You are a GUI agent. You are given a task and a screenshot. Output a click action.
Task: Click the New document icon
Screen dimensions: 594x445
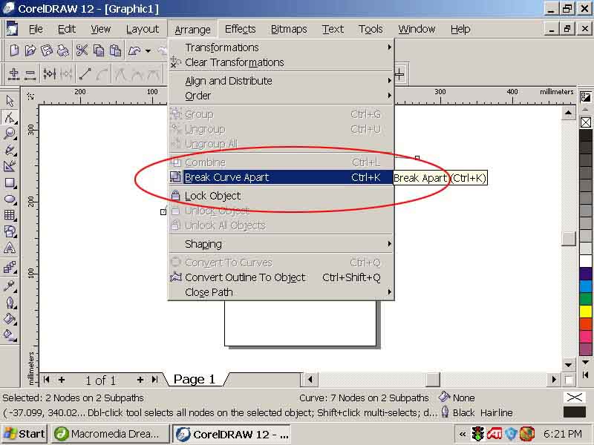click(14, 50)
